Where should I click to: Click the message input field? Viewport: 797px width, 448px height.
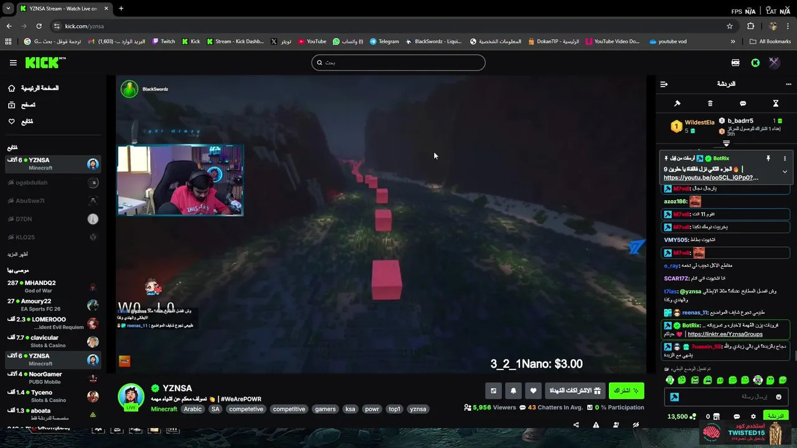pos(726,397)
